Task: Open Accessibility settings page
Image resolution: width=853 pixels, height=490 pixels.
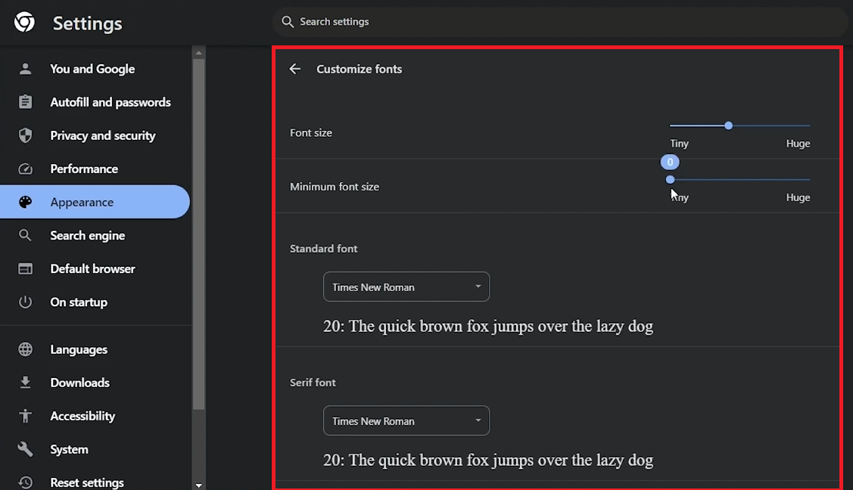Action: pyautogui.click(x=82, y=416)
